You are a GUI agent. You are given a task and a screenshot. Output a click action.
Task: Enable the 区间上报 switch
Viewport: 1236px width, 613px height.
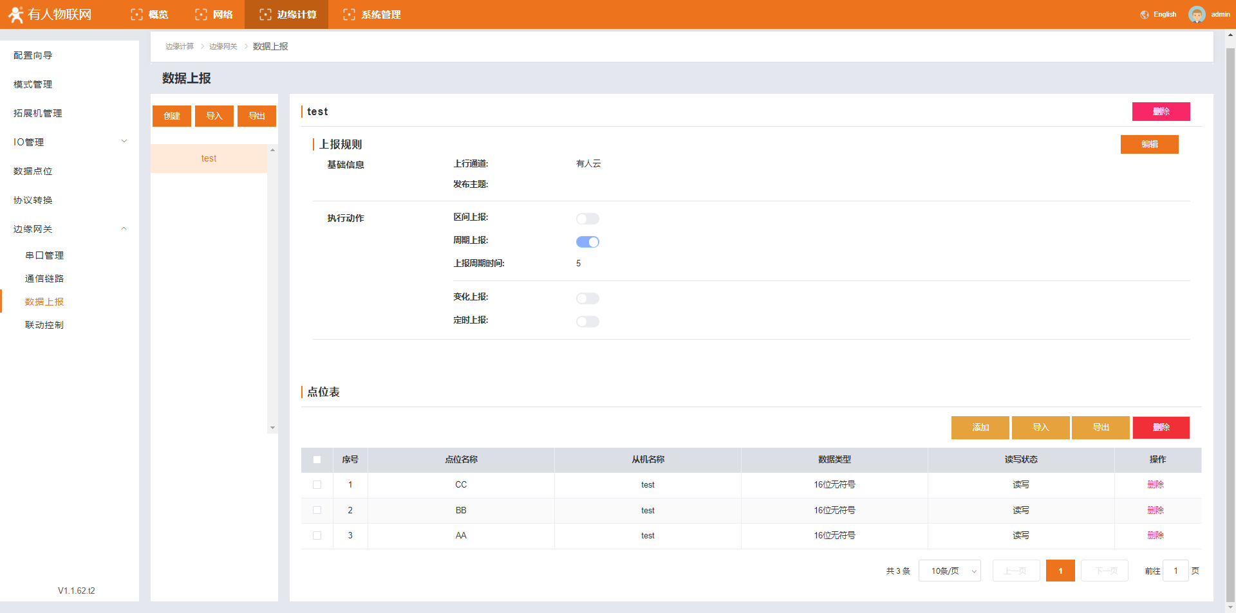point(587,219)
